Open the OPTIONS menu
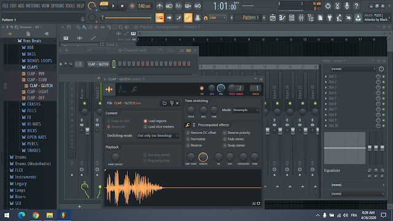393x221 pixels. click(57, 6)
